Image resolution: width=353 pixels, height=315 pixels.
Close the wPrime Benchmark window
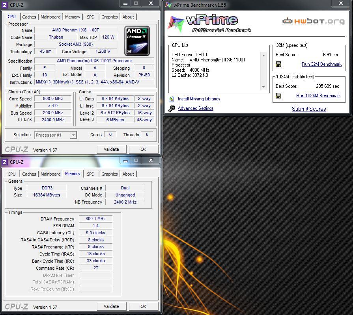pos(341,3)
